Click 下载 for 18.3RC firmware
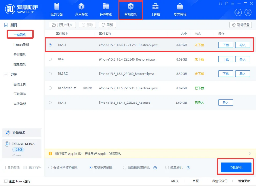 (225, 74)
